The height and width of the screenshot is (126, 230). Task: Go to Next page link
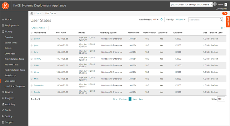[135, 99]
